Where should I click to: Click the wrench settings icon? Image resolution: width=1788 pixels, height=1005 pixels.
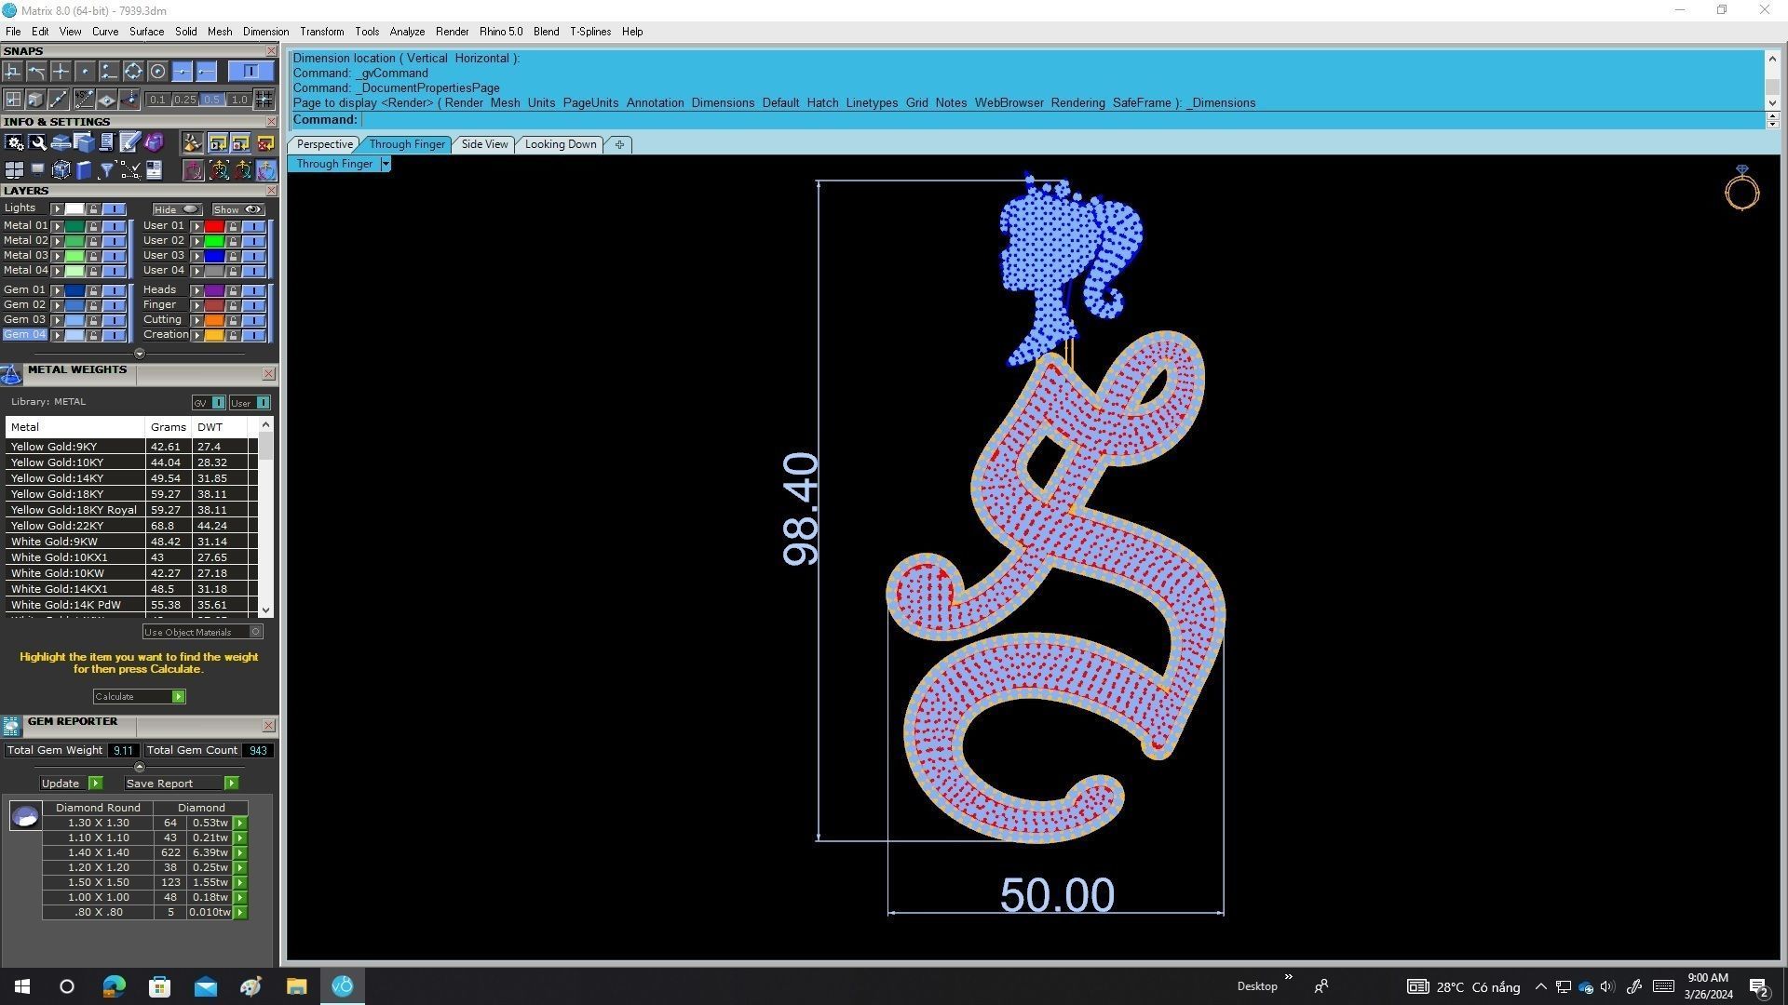click(x=37, y=142)
